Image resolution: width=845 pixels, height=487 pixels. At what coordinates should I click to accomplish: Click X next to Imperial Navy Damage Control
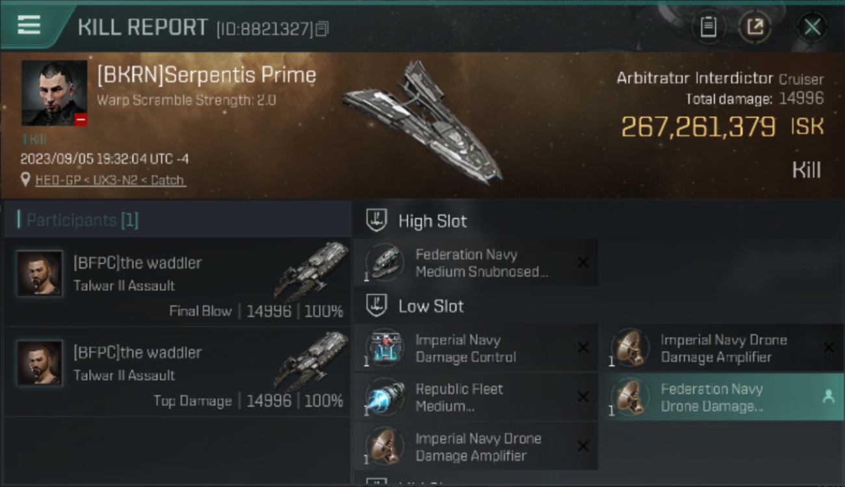(583, 348)
